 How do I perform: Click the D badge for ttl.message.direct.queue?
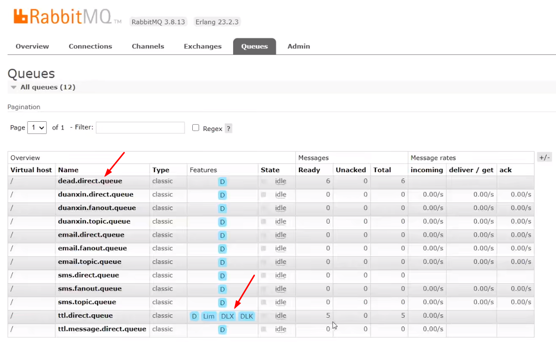point(222,330)
